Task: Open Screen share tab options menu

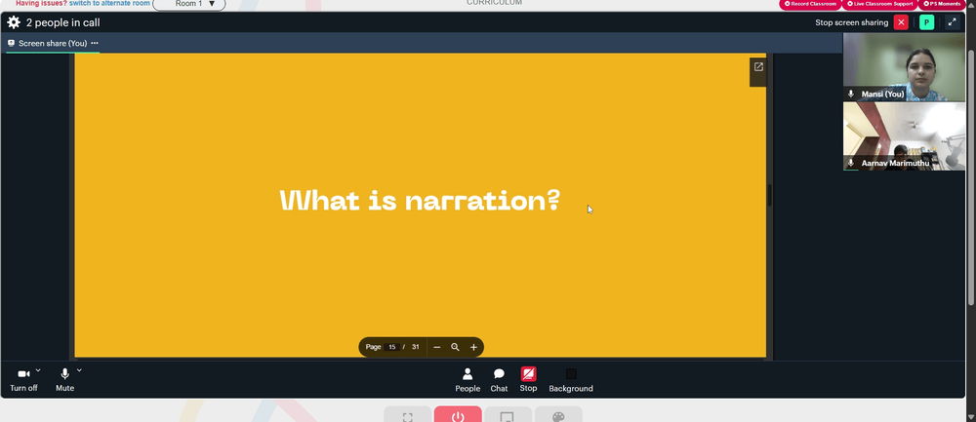Action: tap(95, 43)
